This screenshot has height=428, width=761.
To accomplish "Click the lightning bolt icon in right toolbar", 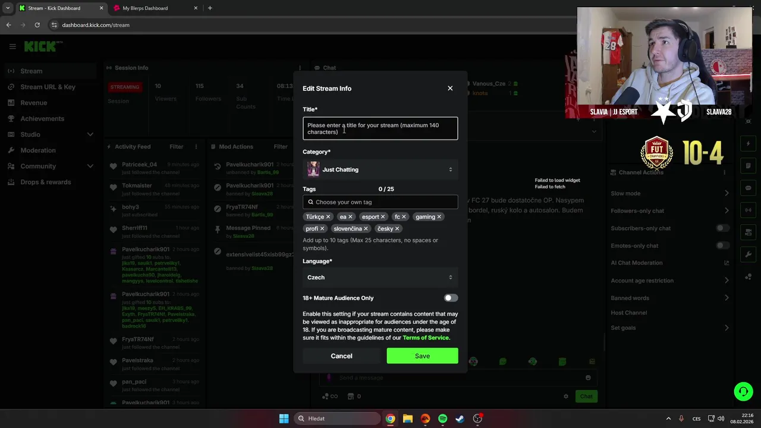I will pyautogui.click(x=748, y=144).
